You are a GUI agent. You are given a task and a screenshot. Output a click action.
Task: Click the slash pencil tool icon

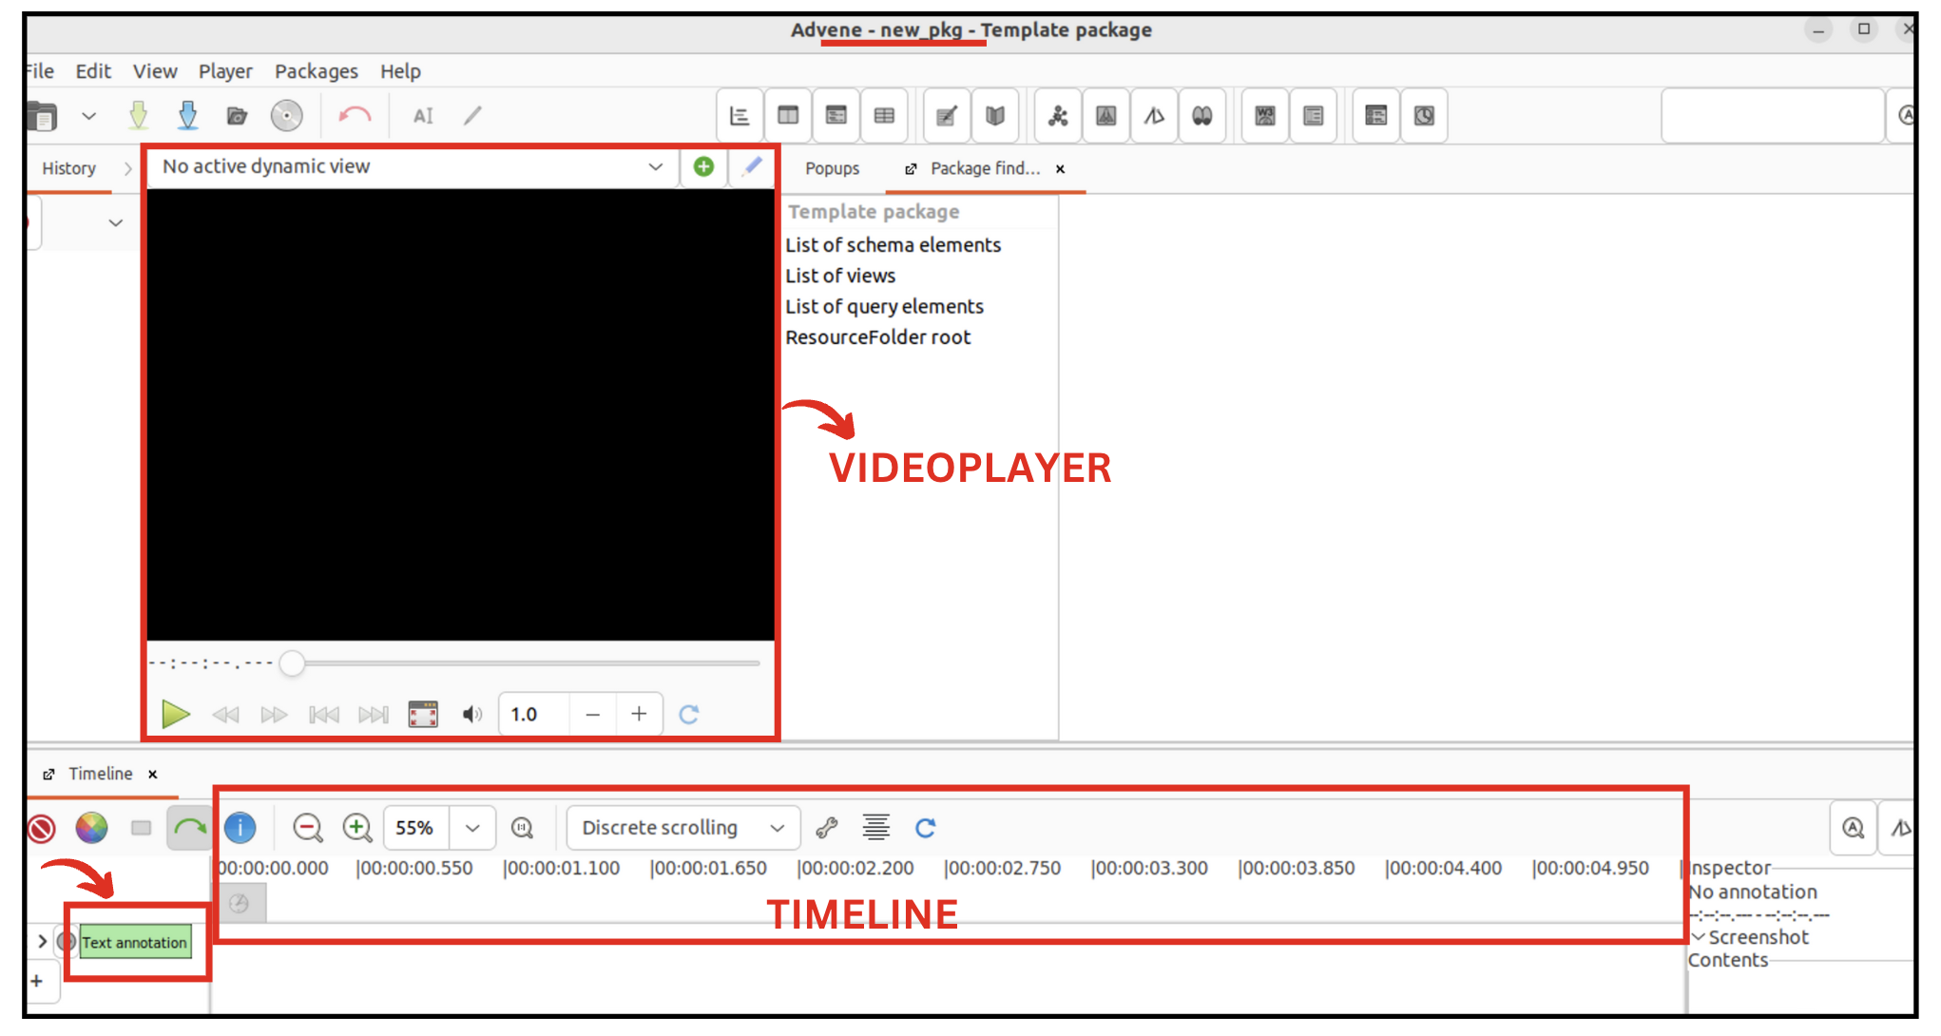(x=472, y=116)
